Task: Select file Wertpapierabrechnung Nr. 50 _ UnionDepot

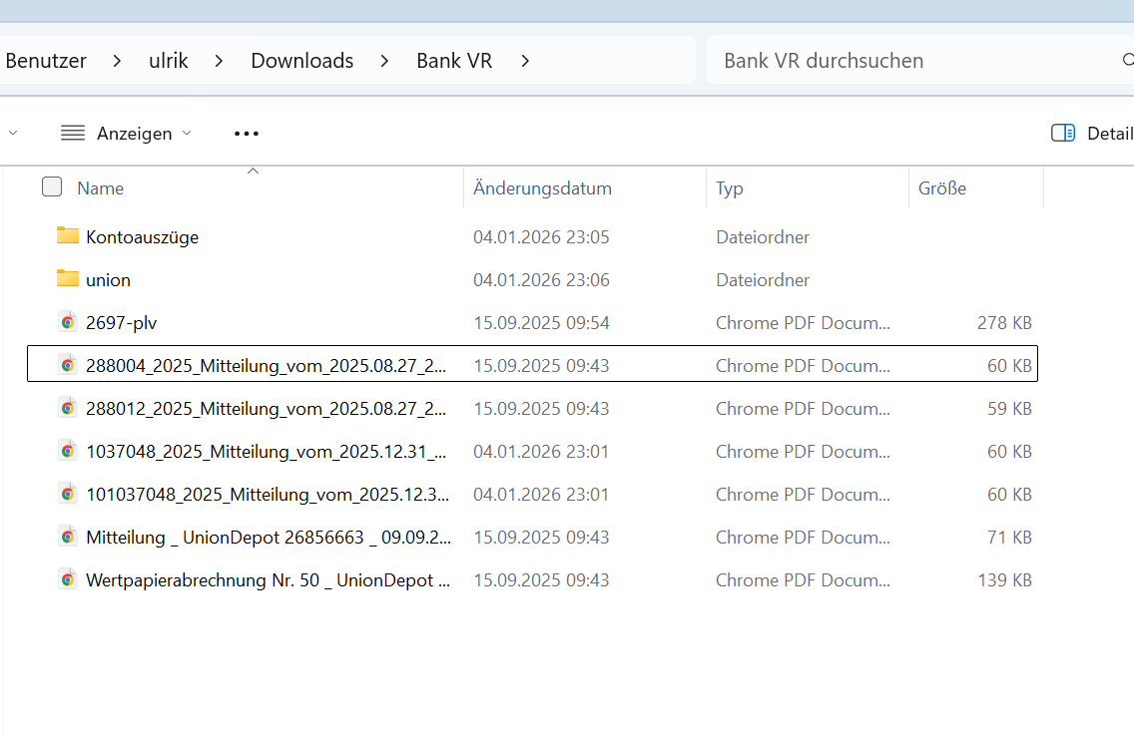Action: coord(269,580)
